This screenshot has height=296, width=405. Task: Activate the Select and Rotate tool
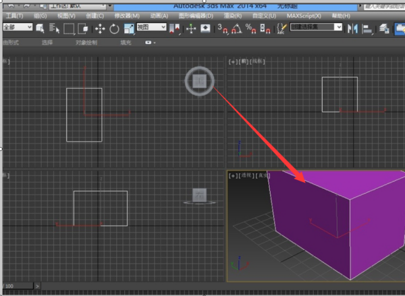[x=114, y=28]
